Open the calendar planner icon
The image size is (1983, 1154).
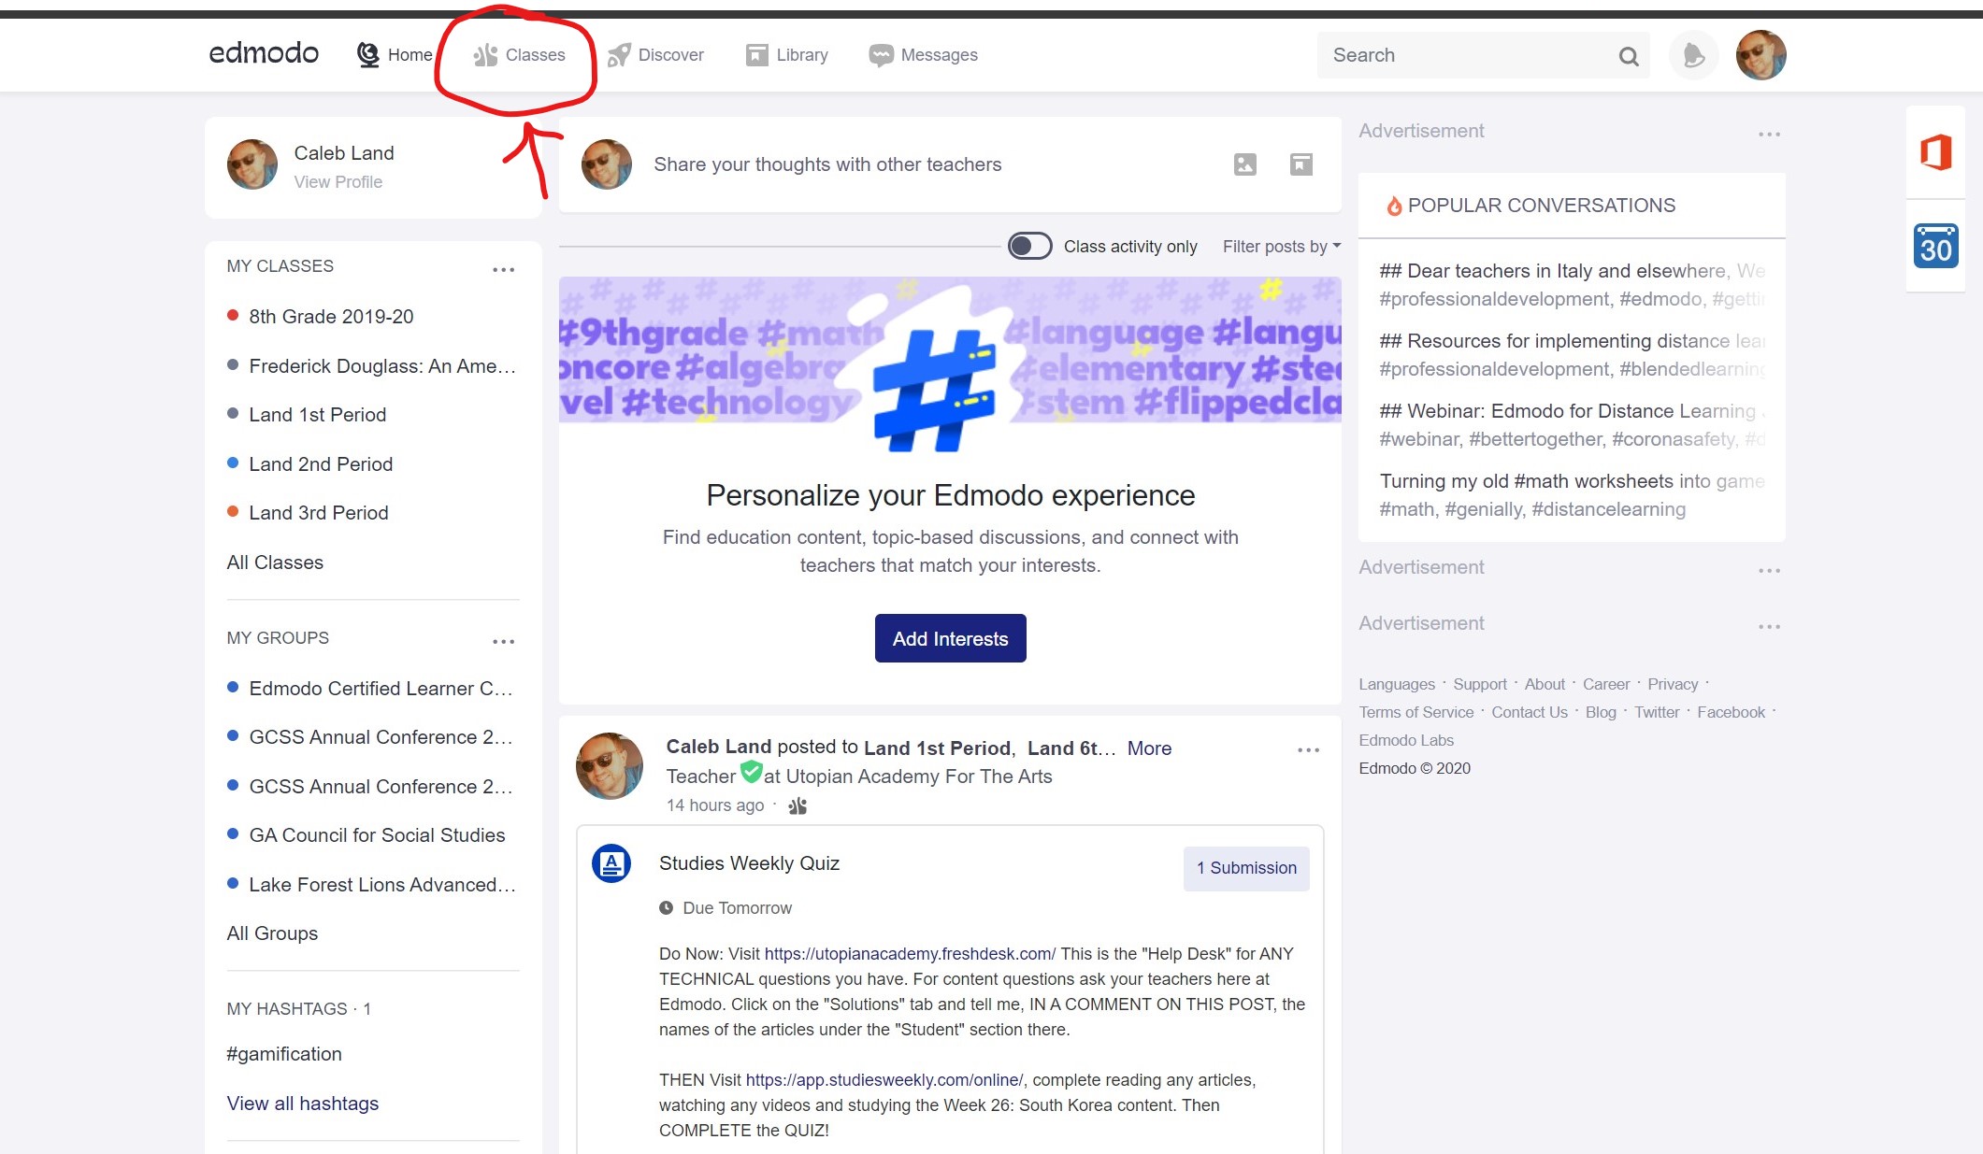tap(1935, 247)
